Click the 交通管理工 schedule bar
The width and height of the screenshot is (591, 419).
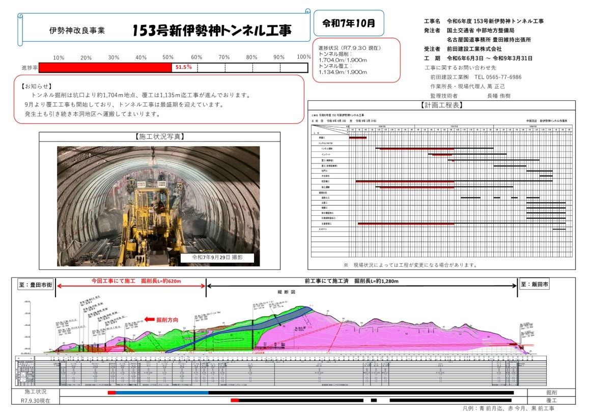pos(406,224)
